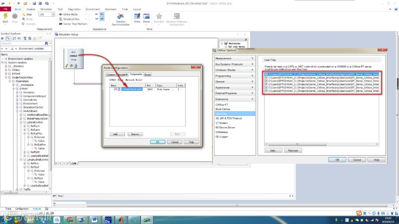Open the Write window icon

pyautogui.click(x=137, y=16)
